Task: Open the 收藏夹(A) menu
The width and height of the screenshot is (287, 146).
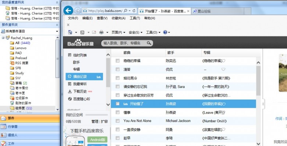Action: tap(118, 18)
